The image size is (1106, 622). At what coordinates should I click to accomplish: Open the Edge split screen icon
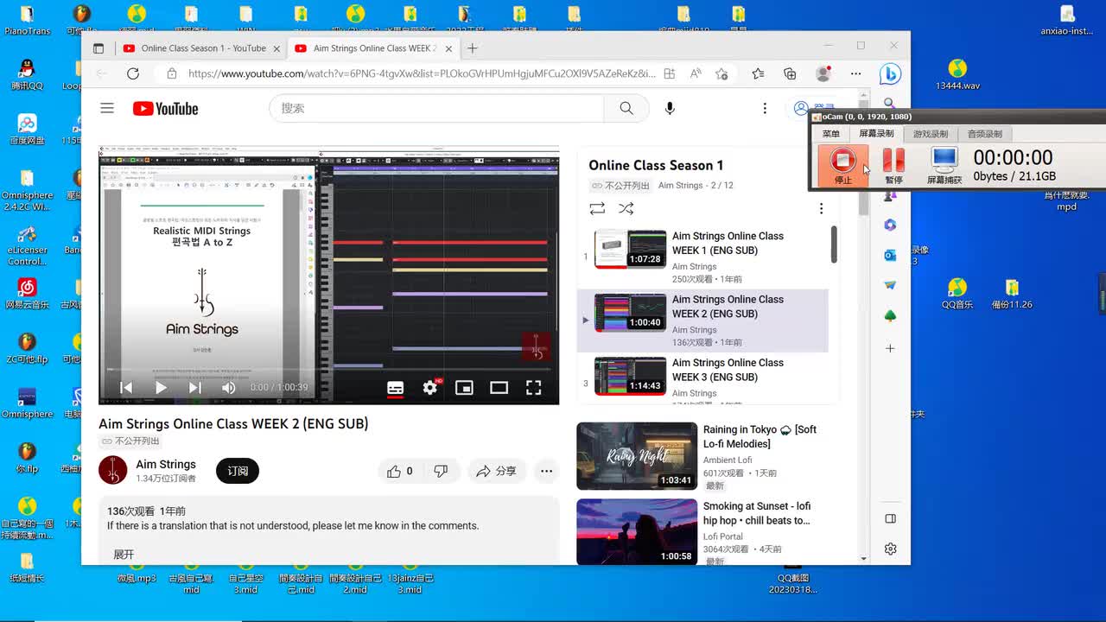pos(670,73)
